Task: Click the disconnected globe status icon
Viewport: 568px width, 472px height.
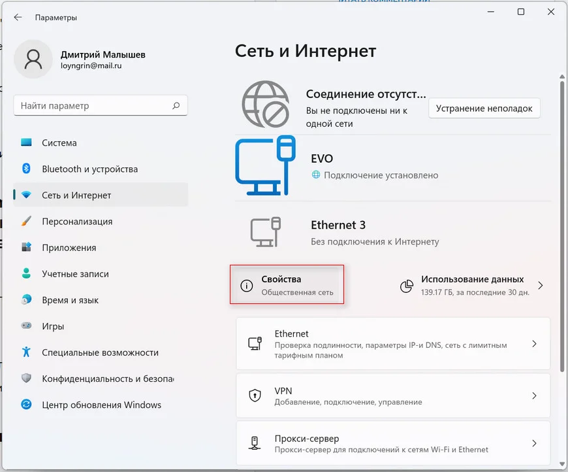Action: pos(265,103)
